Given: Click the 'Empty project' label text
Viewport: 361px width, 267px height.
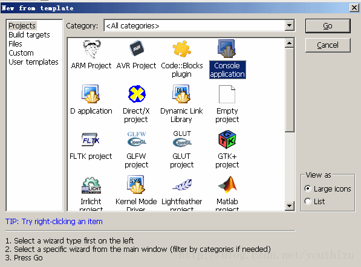Looking at the screenshot, I should click(227, 115).
